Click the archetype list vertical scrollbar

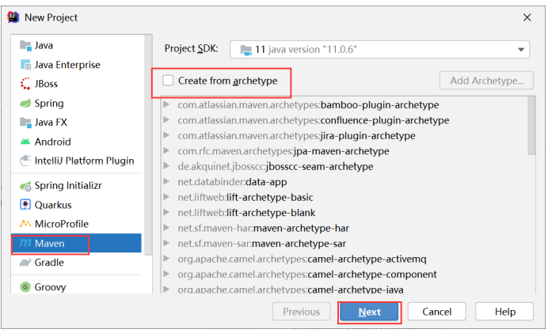[x=531, y=126]
